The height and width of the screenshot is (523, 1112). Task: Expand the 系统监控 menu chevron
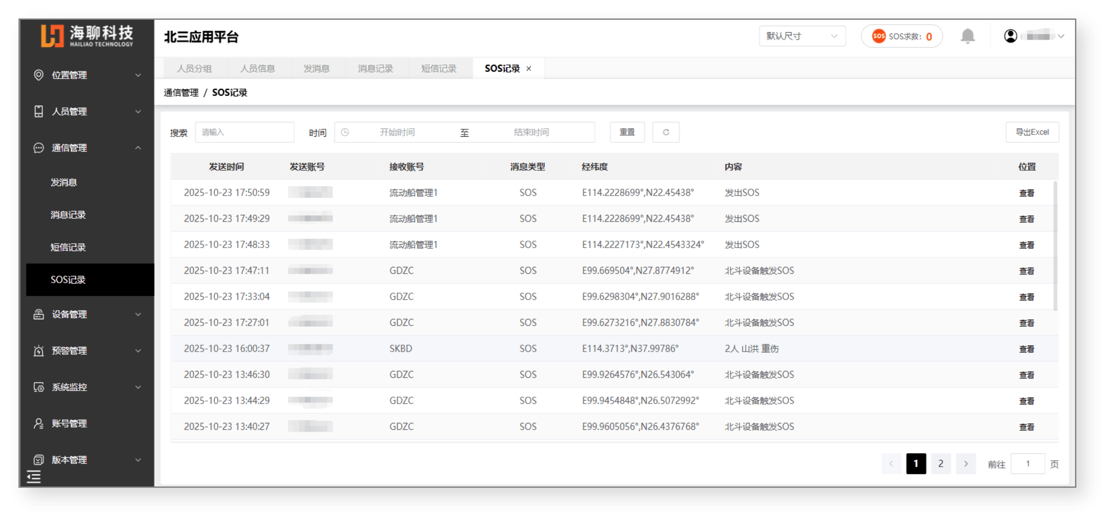click(x=138, y=387)
